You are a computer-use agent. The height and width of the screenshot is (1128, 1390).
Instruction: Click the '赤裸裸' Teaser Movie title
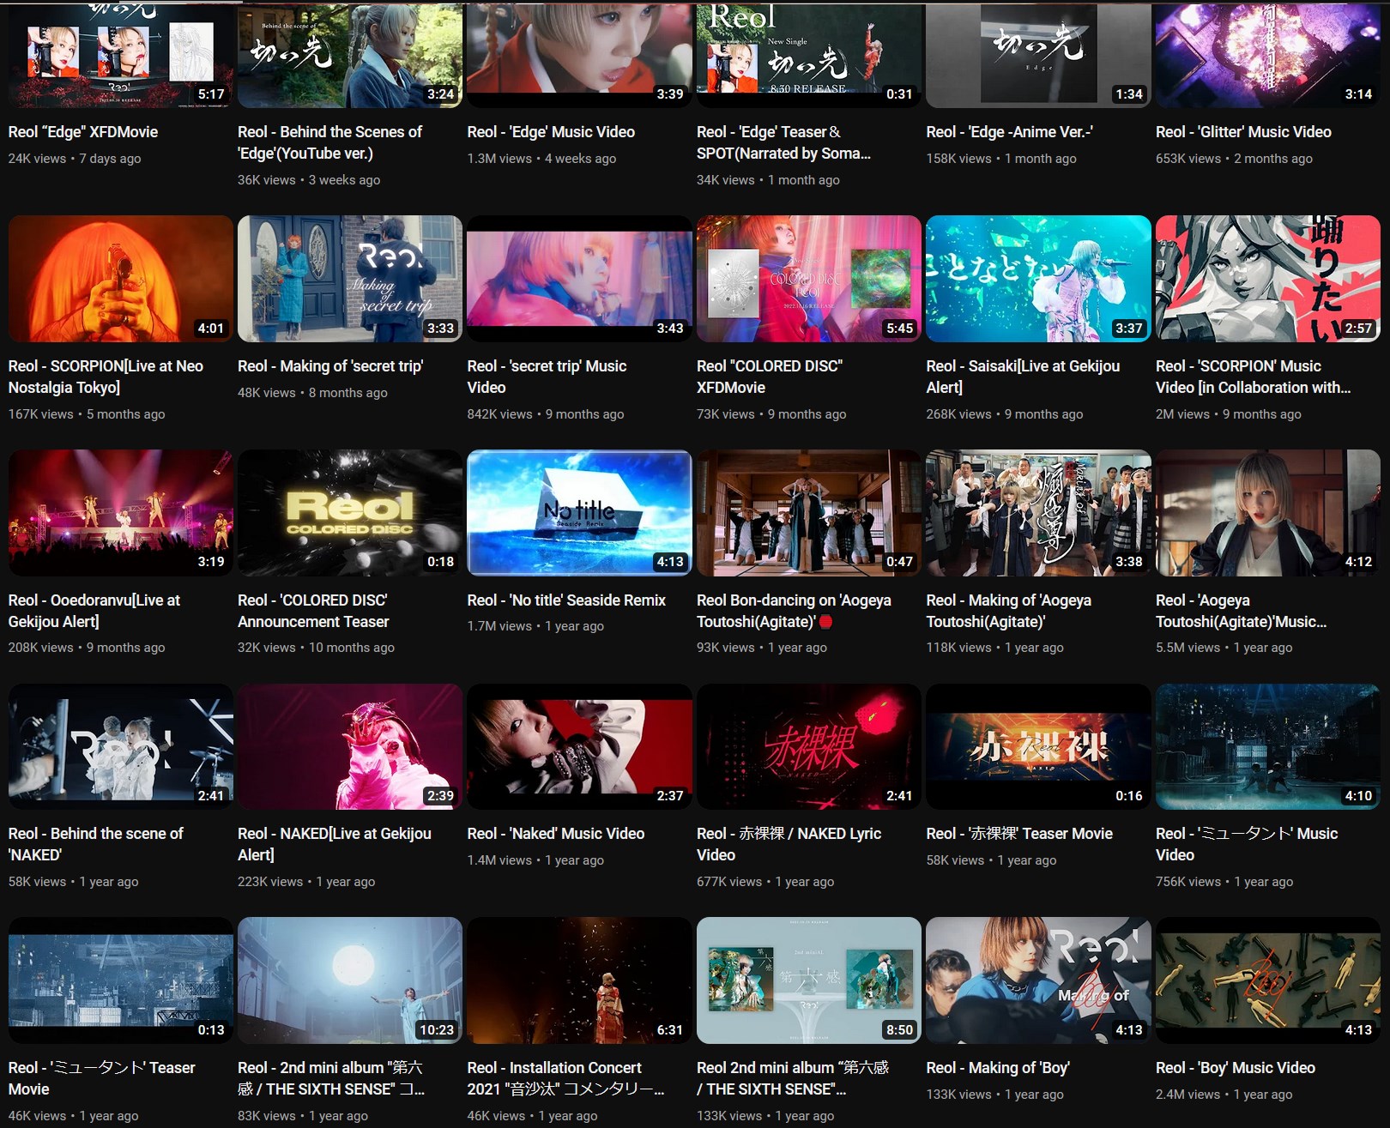click(x=1019, y=834)
